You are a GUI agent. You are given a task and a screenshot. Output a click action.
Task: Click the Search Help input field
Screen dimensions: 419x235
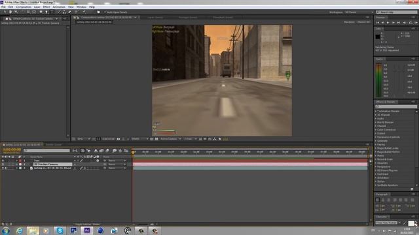[396, 12]
